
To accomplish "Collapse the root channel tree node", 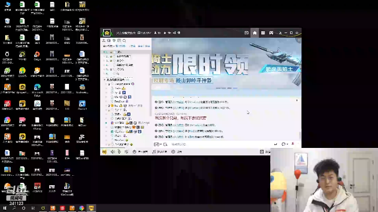I will pos(104,80).
